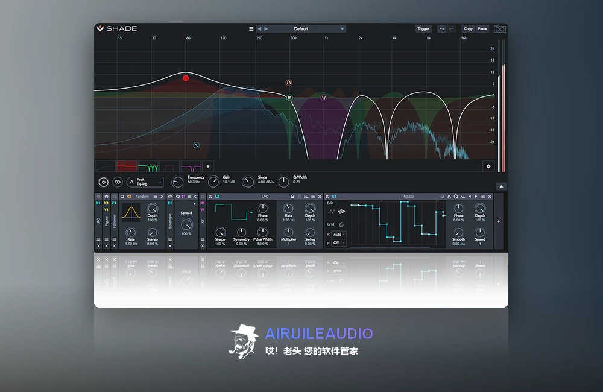Click the Gain knob
This screenshot has height=392, width=603.
(x=213, y=182)
